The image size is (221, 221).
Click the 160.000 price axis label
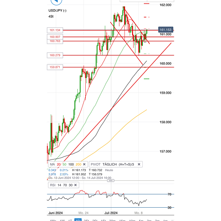point(165,64)
